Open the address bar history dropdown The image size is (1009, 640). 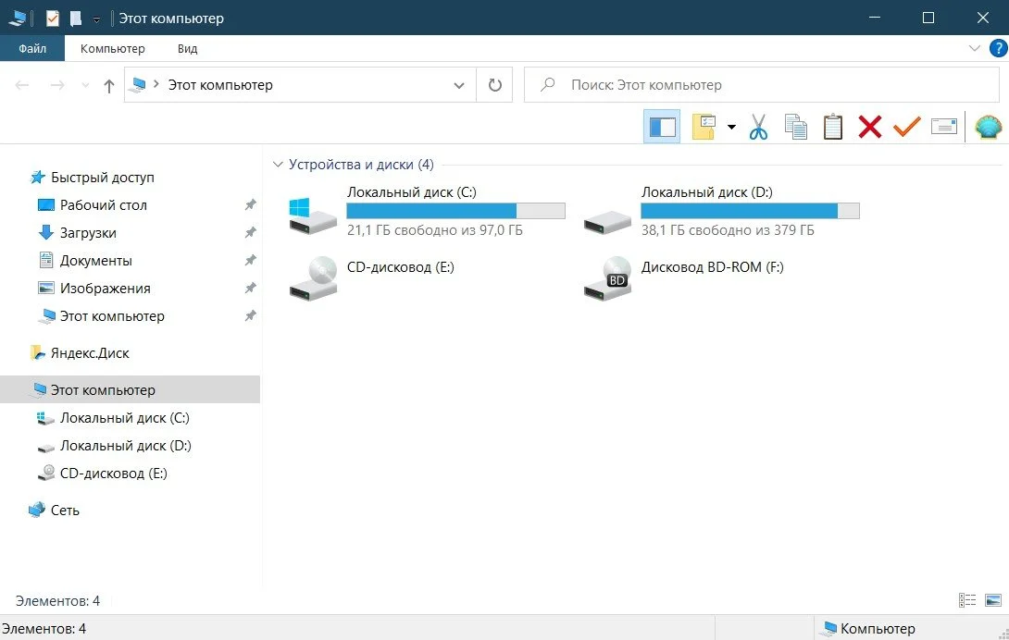[x=459, y=85]
